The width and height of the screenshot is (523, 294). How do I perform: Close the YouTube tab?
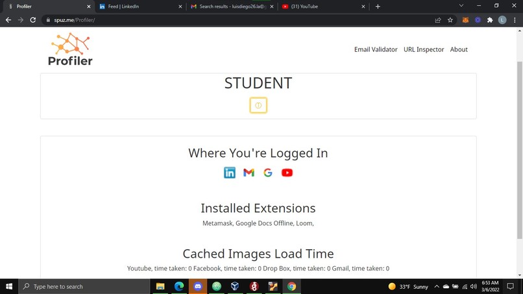click(363, 6)
